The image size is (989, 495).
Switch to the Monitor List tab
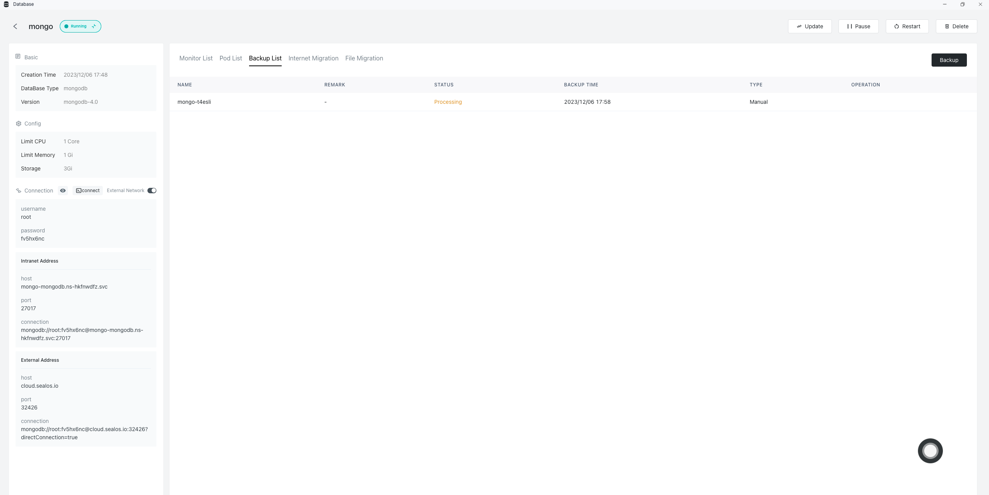[196, 58]
